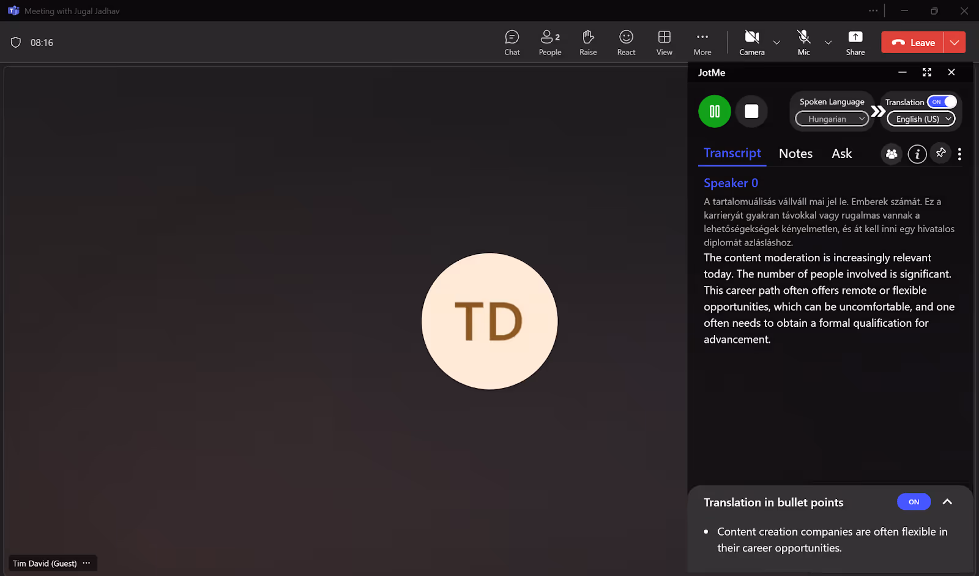Toggle Translation in bullet points ON switch
Image resolution: width=979 pixels, height=576 pixels.
(x=914, y=502)
